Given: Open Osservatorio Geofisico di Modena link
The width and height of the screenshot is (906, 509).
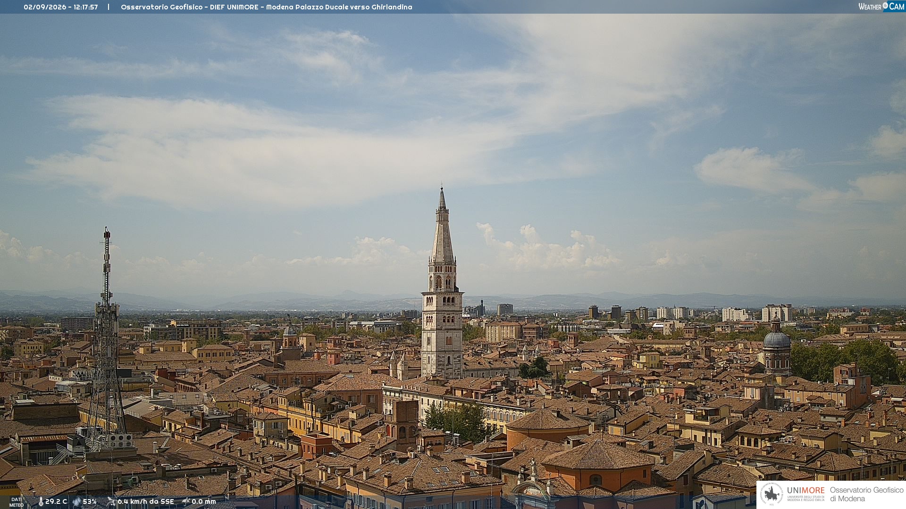Looking at the screenshot, I should pos(866,494).
